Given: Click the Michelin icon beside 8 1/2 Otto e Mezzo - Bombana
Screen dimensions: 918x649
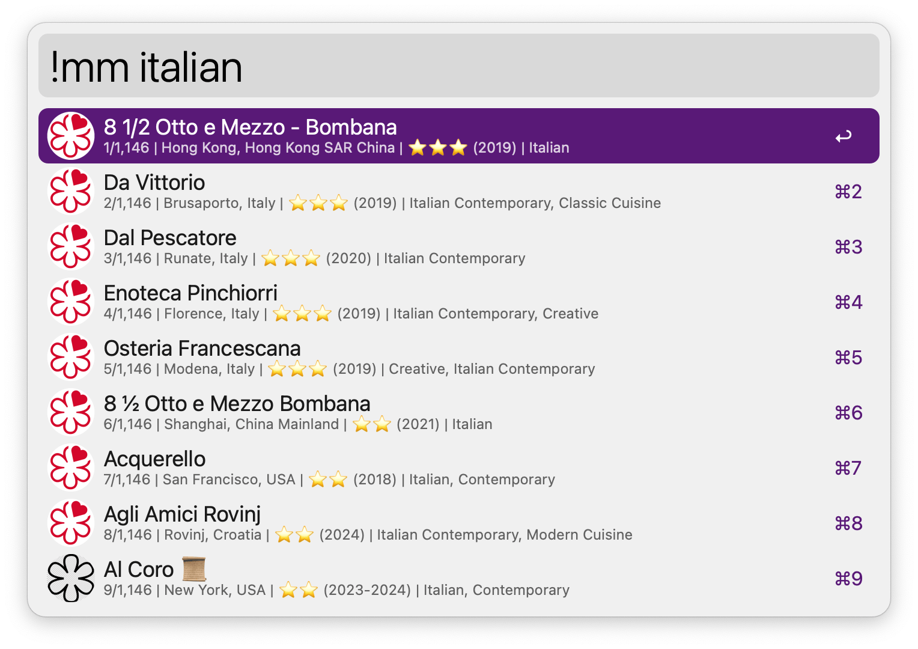Looking at the screenshot, I should click(71, 136).
